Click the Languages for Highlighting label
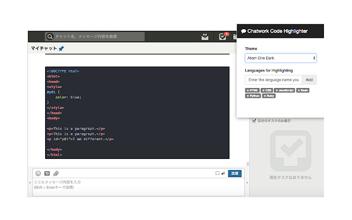Viewport: 352px width, 220px height. (x=269, y=70)
